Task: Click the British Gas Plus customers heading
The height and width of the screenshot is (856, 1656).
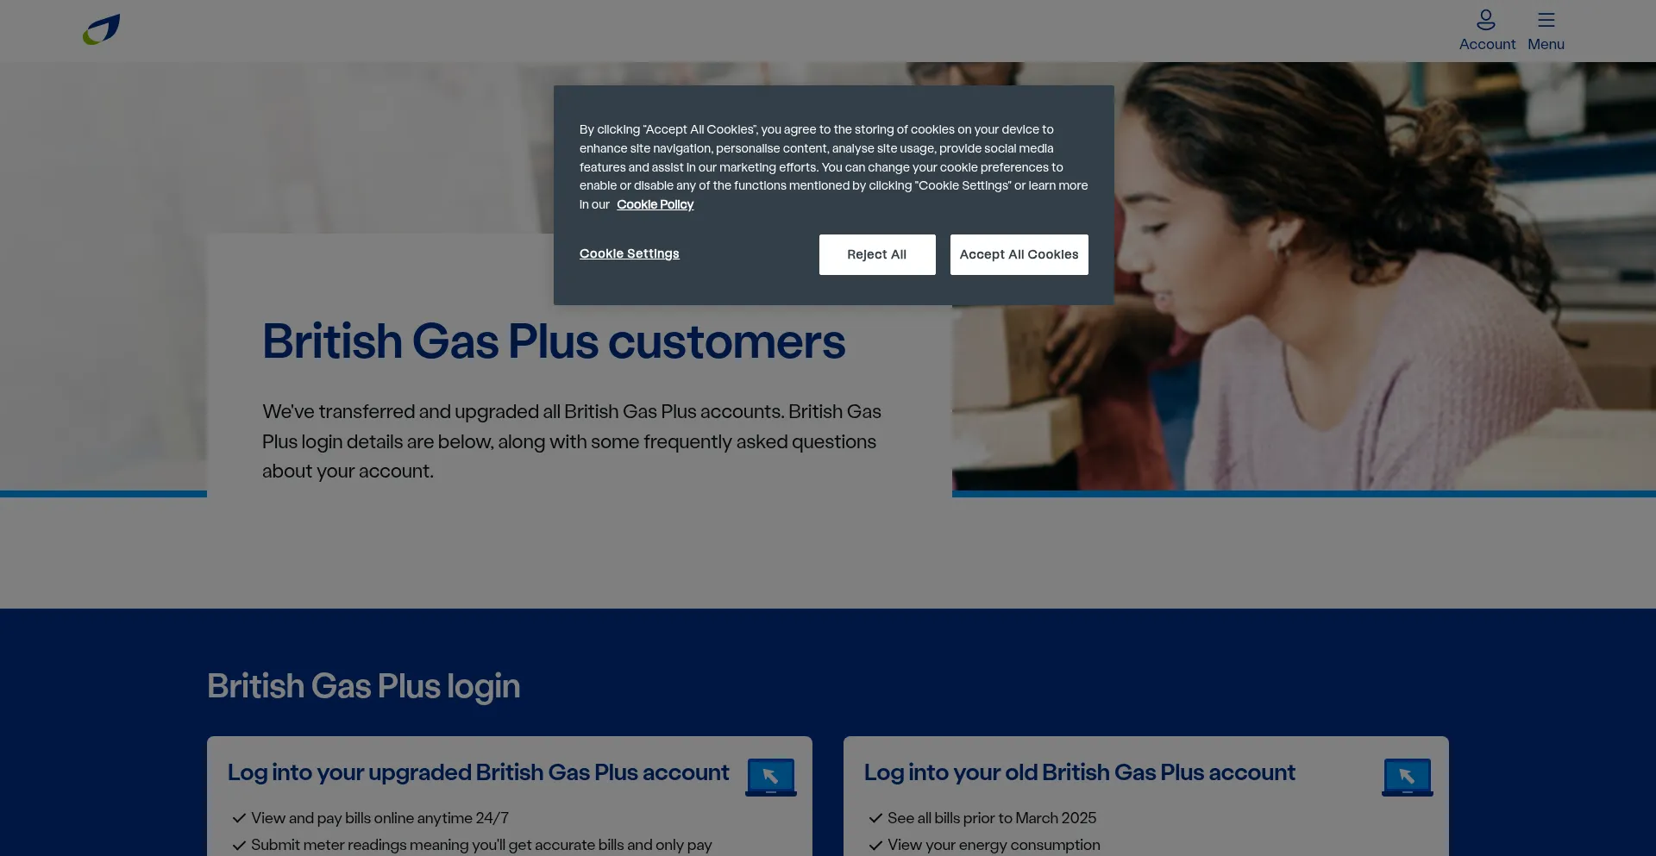Action: [x=554, y=341]
